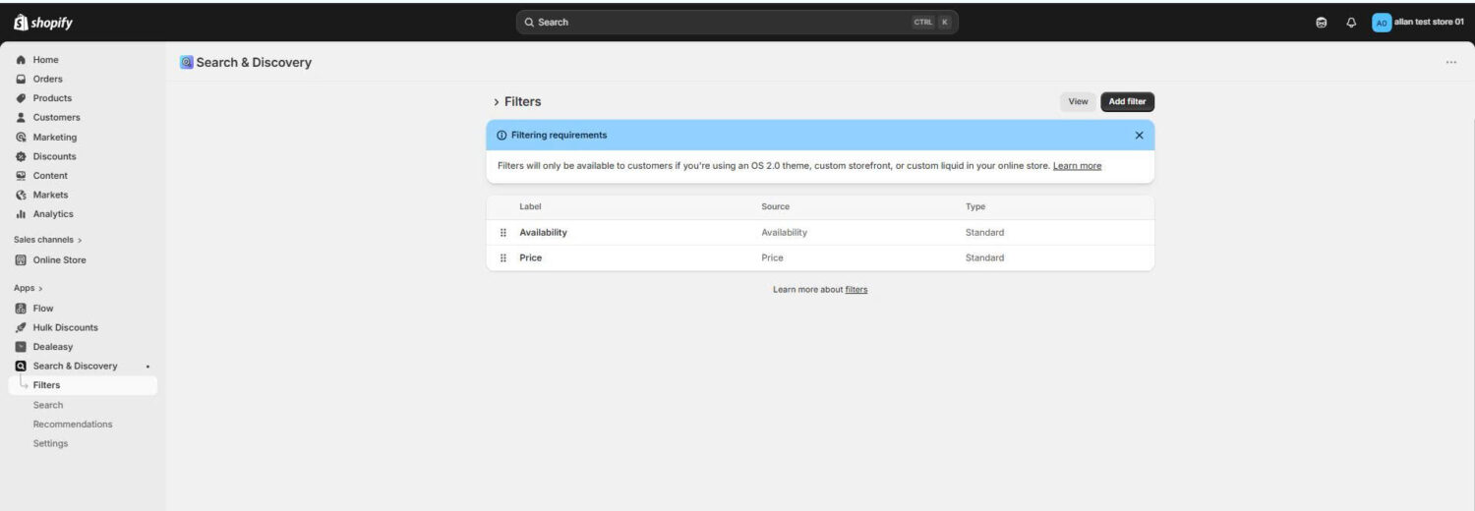This screenshot has width=1475, height=511.
Task: Click the Orders icon in the sidebar
Action: click(21, 80)
